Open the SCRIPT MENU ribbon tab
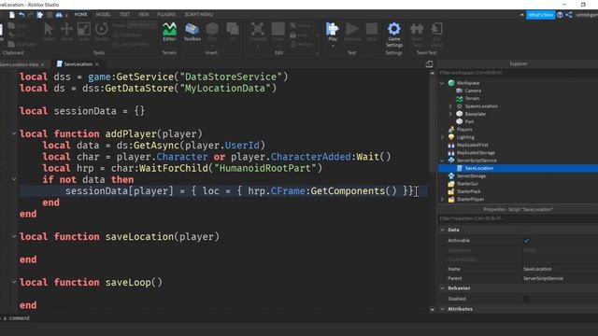 (199, 15)
